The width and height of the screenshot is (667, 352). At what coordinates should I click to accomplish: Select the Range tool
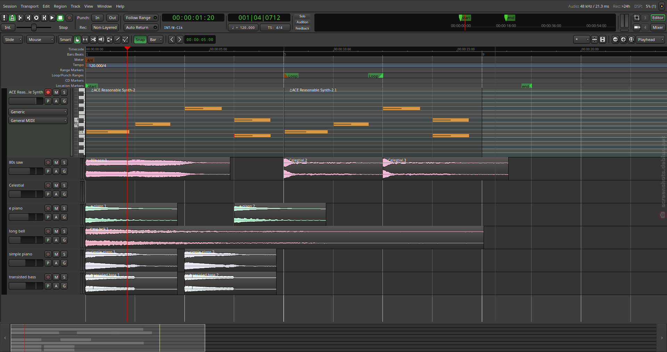(x=85, y=40)
